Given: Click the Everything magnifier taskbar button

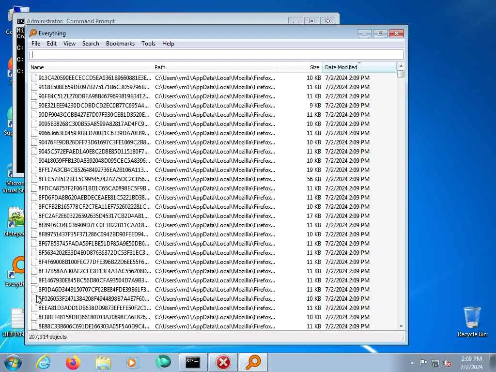Looking at the screenshot, I should pyautogui.click(x=253, y=362).
